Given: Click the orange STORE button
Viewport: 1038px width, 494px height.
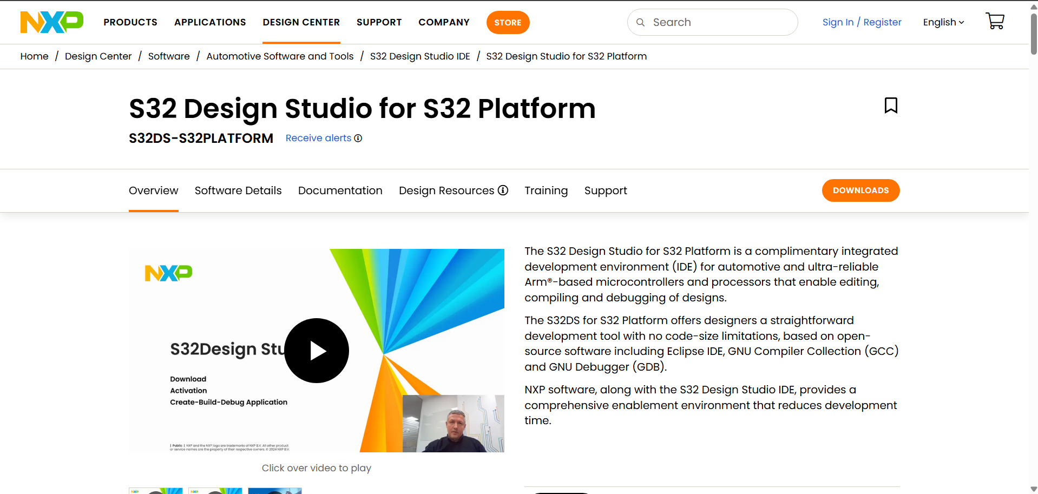Looking at the screenshot, I should click(508, 22).
